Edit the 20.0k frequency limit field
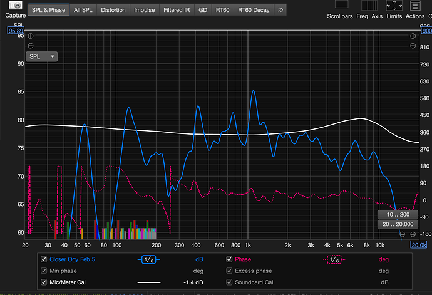 (419, 245)
